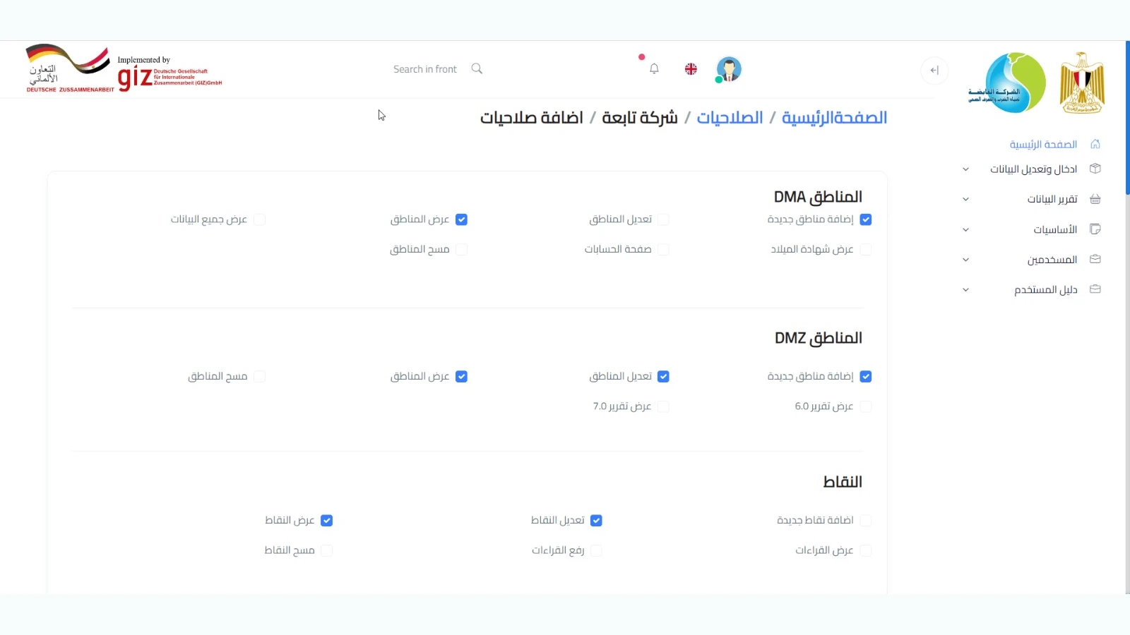Expand تقرير البيانات chevron

point(965,199)
